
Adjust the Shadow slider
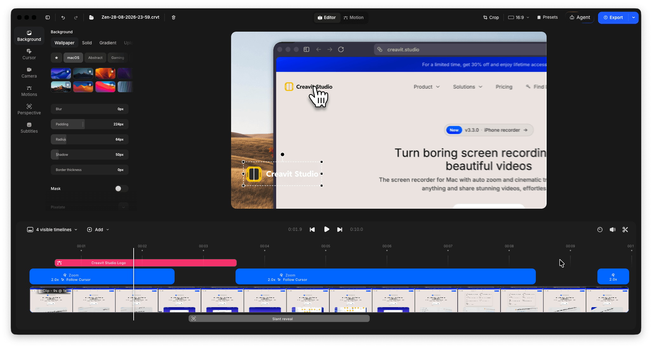[90, 155]
